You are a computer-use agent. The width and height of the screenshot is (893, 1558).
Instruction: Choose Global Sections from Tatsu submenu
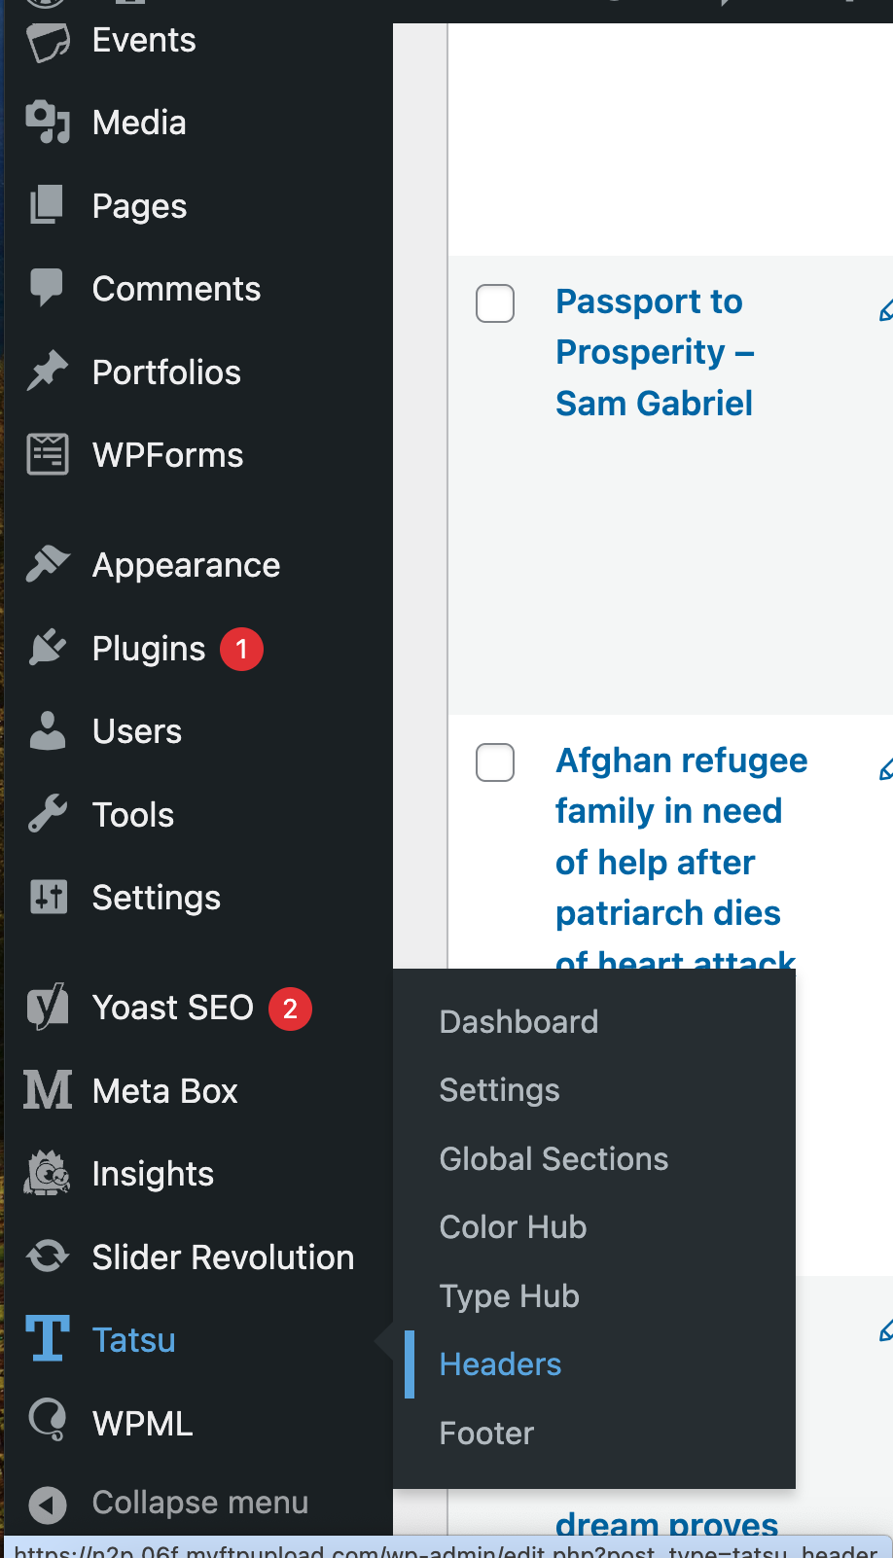click(554, 1159)
